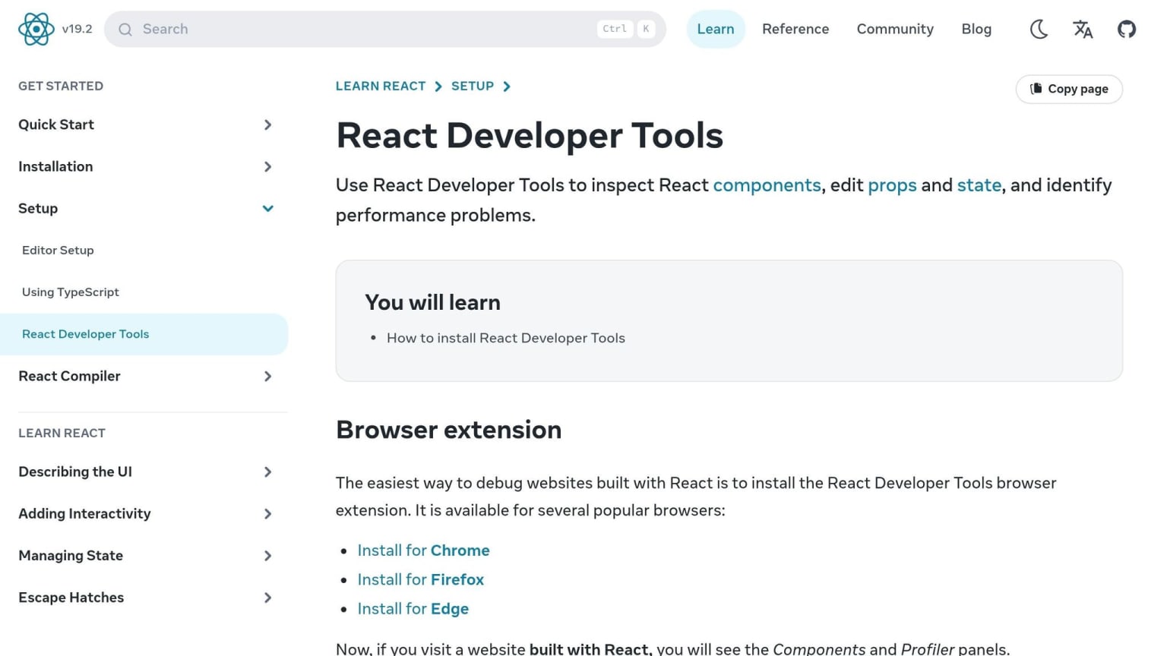Expand the Describing the UI chevron

click(x=267, y=471)
